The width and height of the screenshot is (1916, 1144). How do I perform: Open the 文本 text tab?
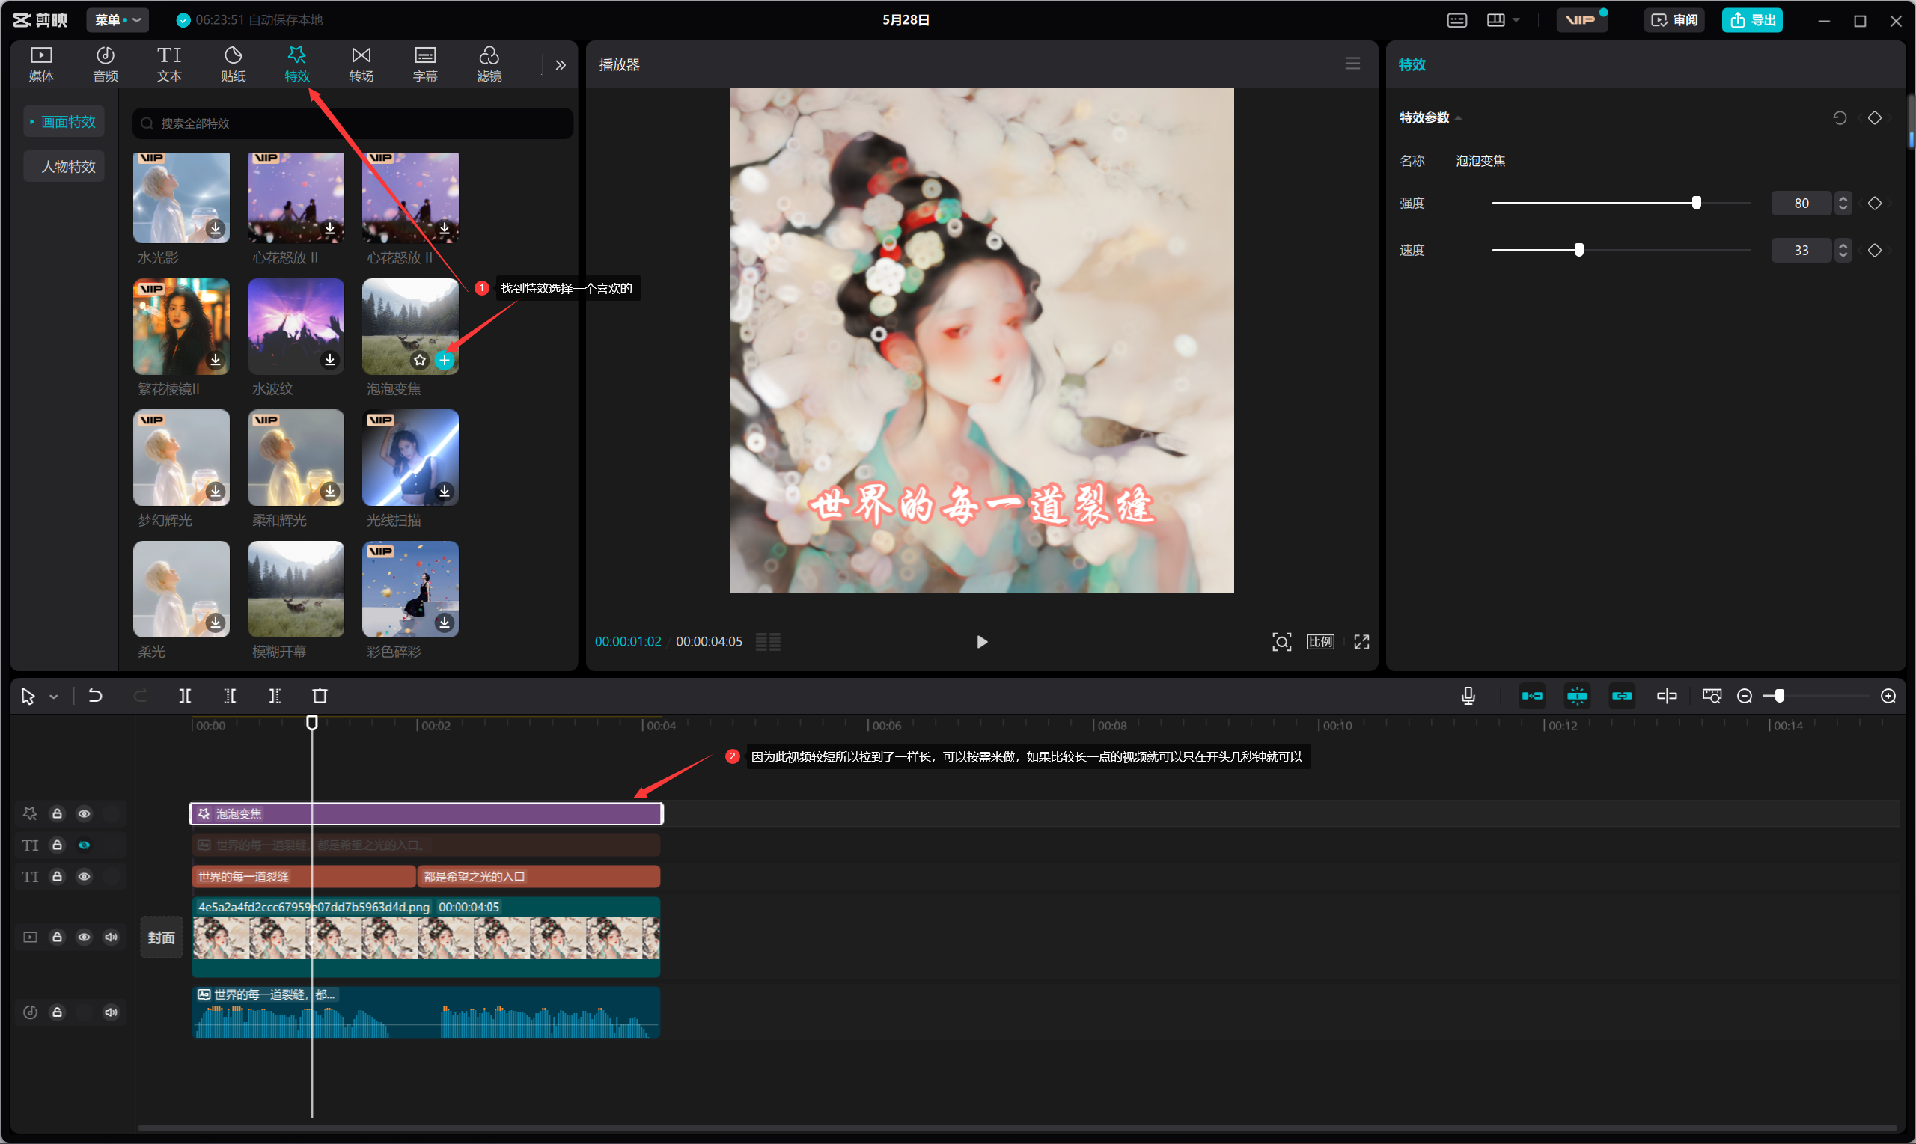tap(169, 64)
